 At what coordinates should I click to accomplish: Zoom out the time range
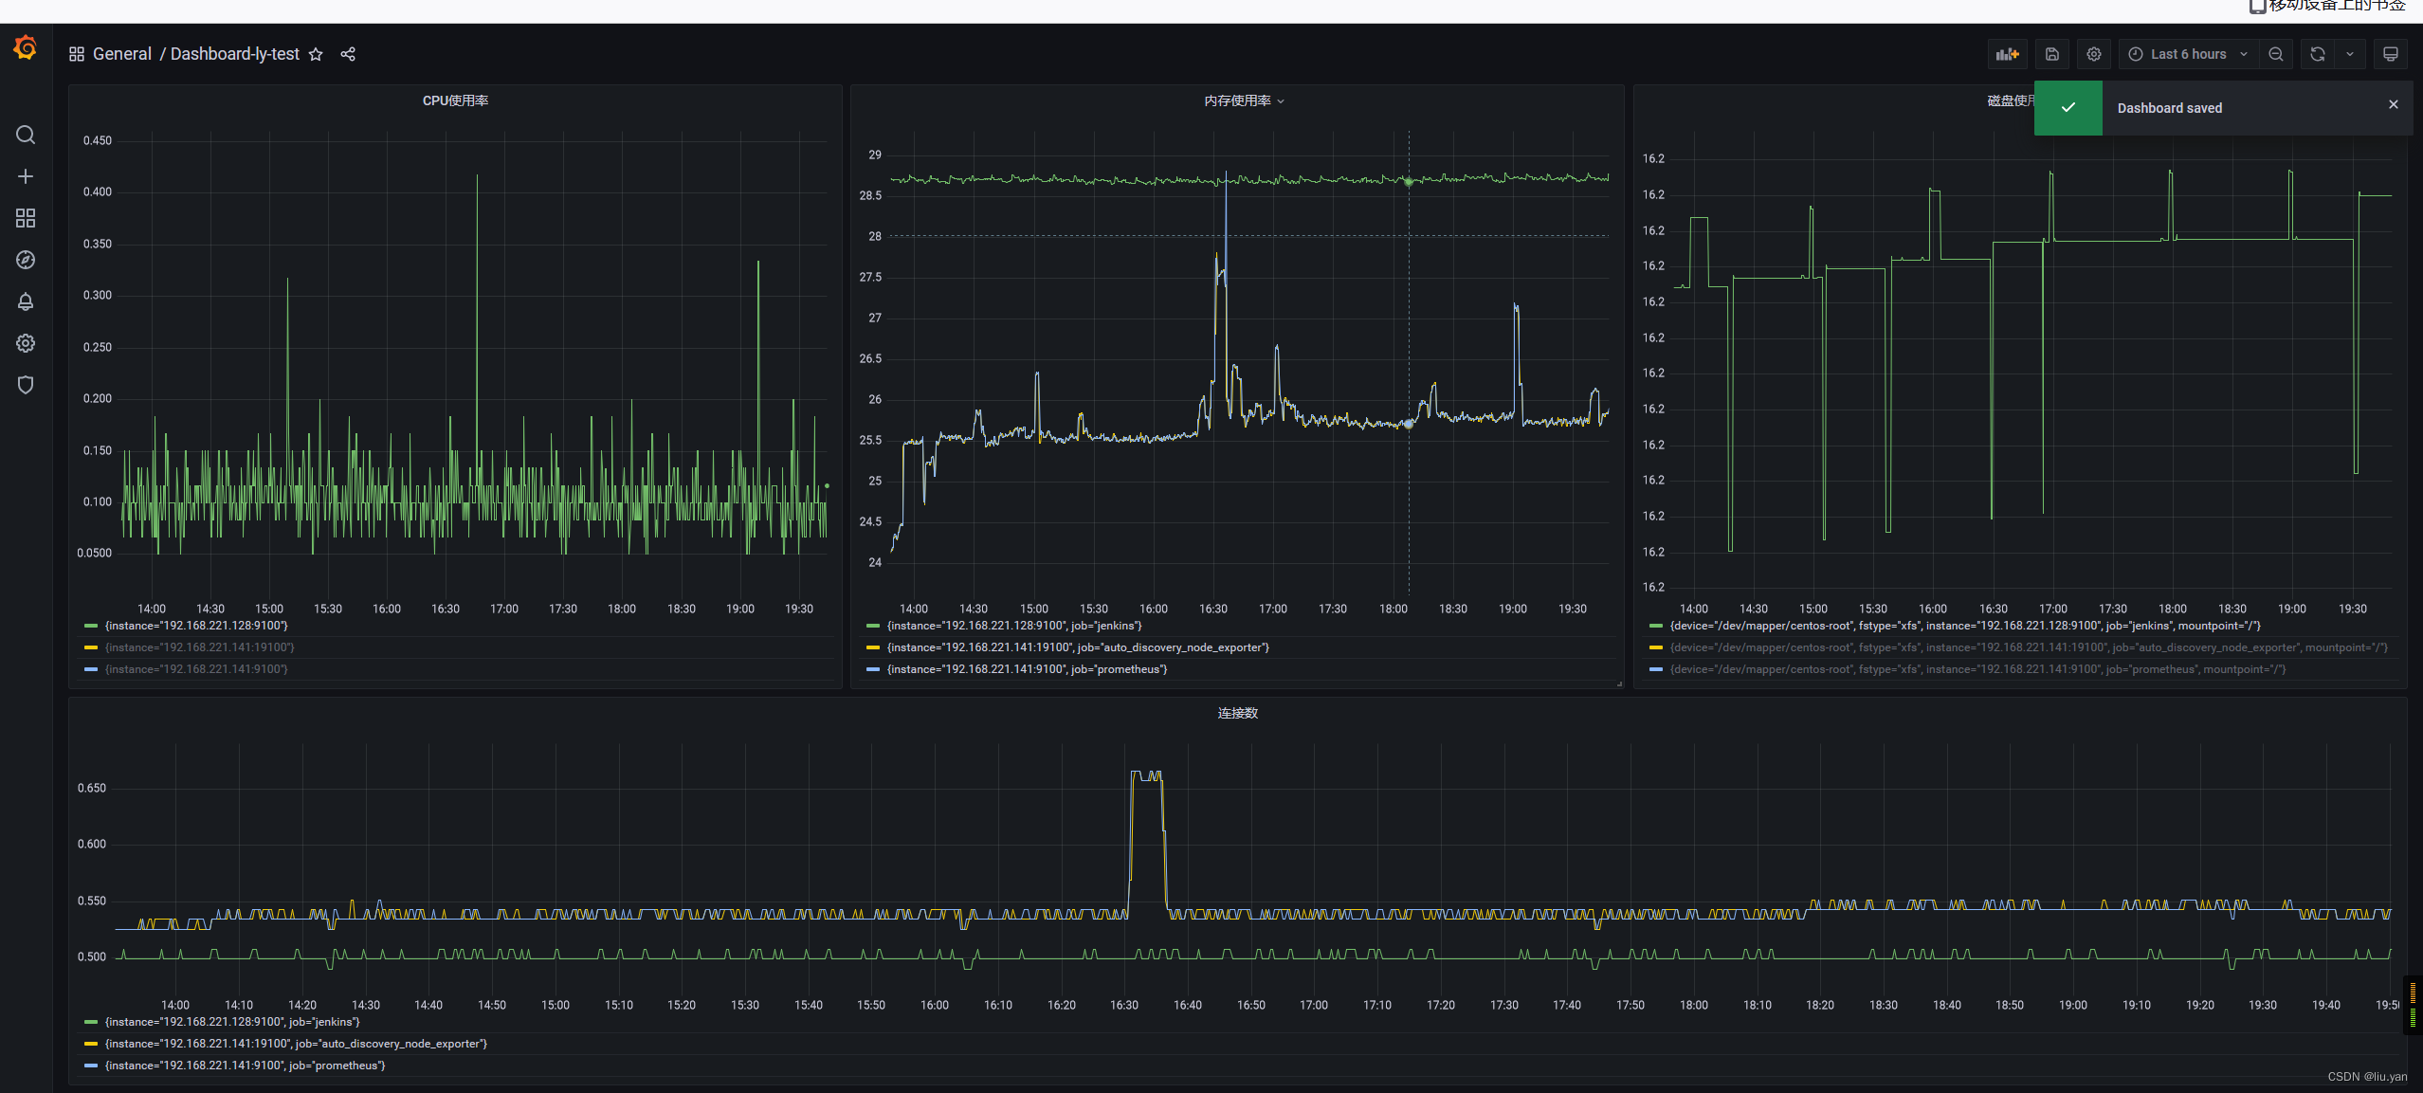point(2275,54)
